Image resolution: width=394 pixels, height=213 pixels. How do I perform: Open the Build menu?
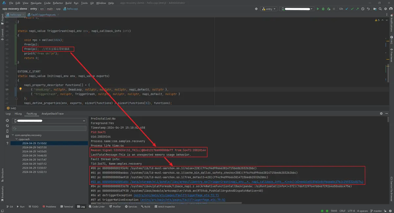point(68,3)
